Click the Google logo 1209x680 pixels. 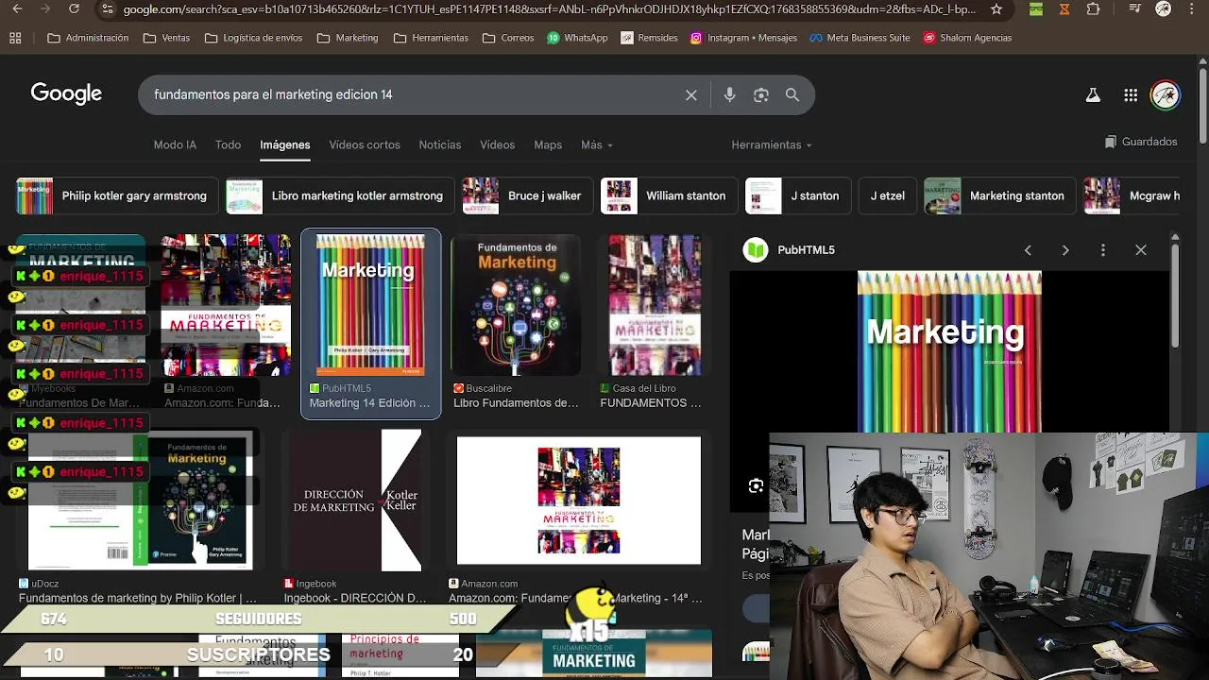(x=66, y=93)
